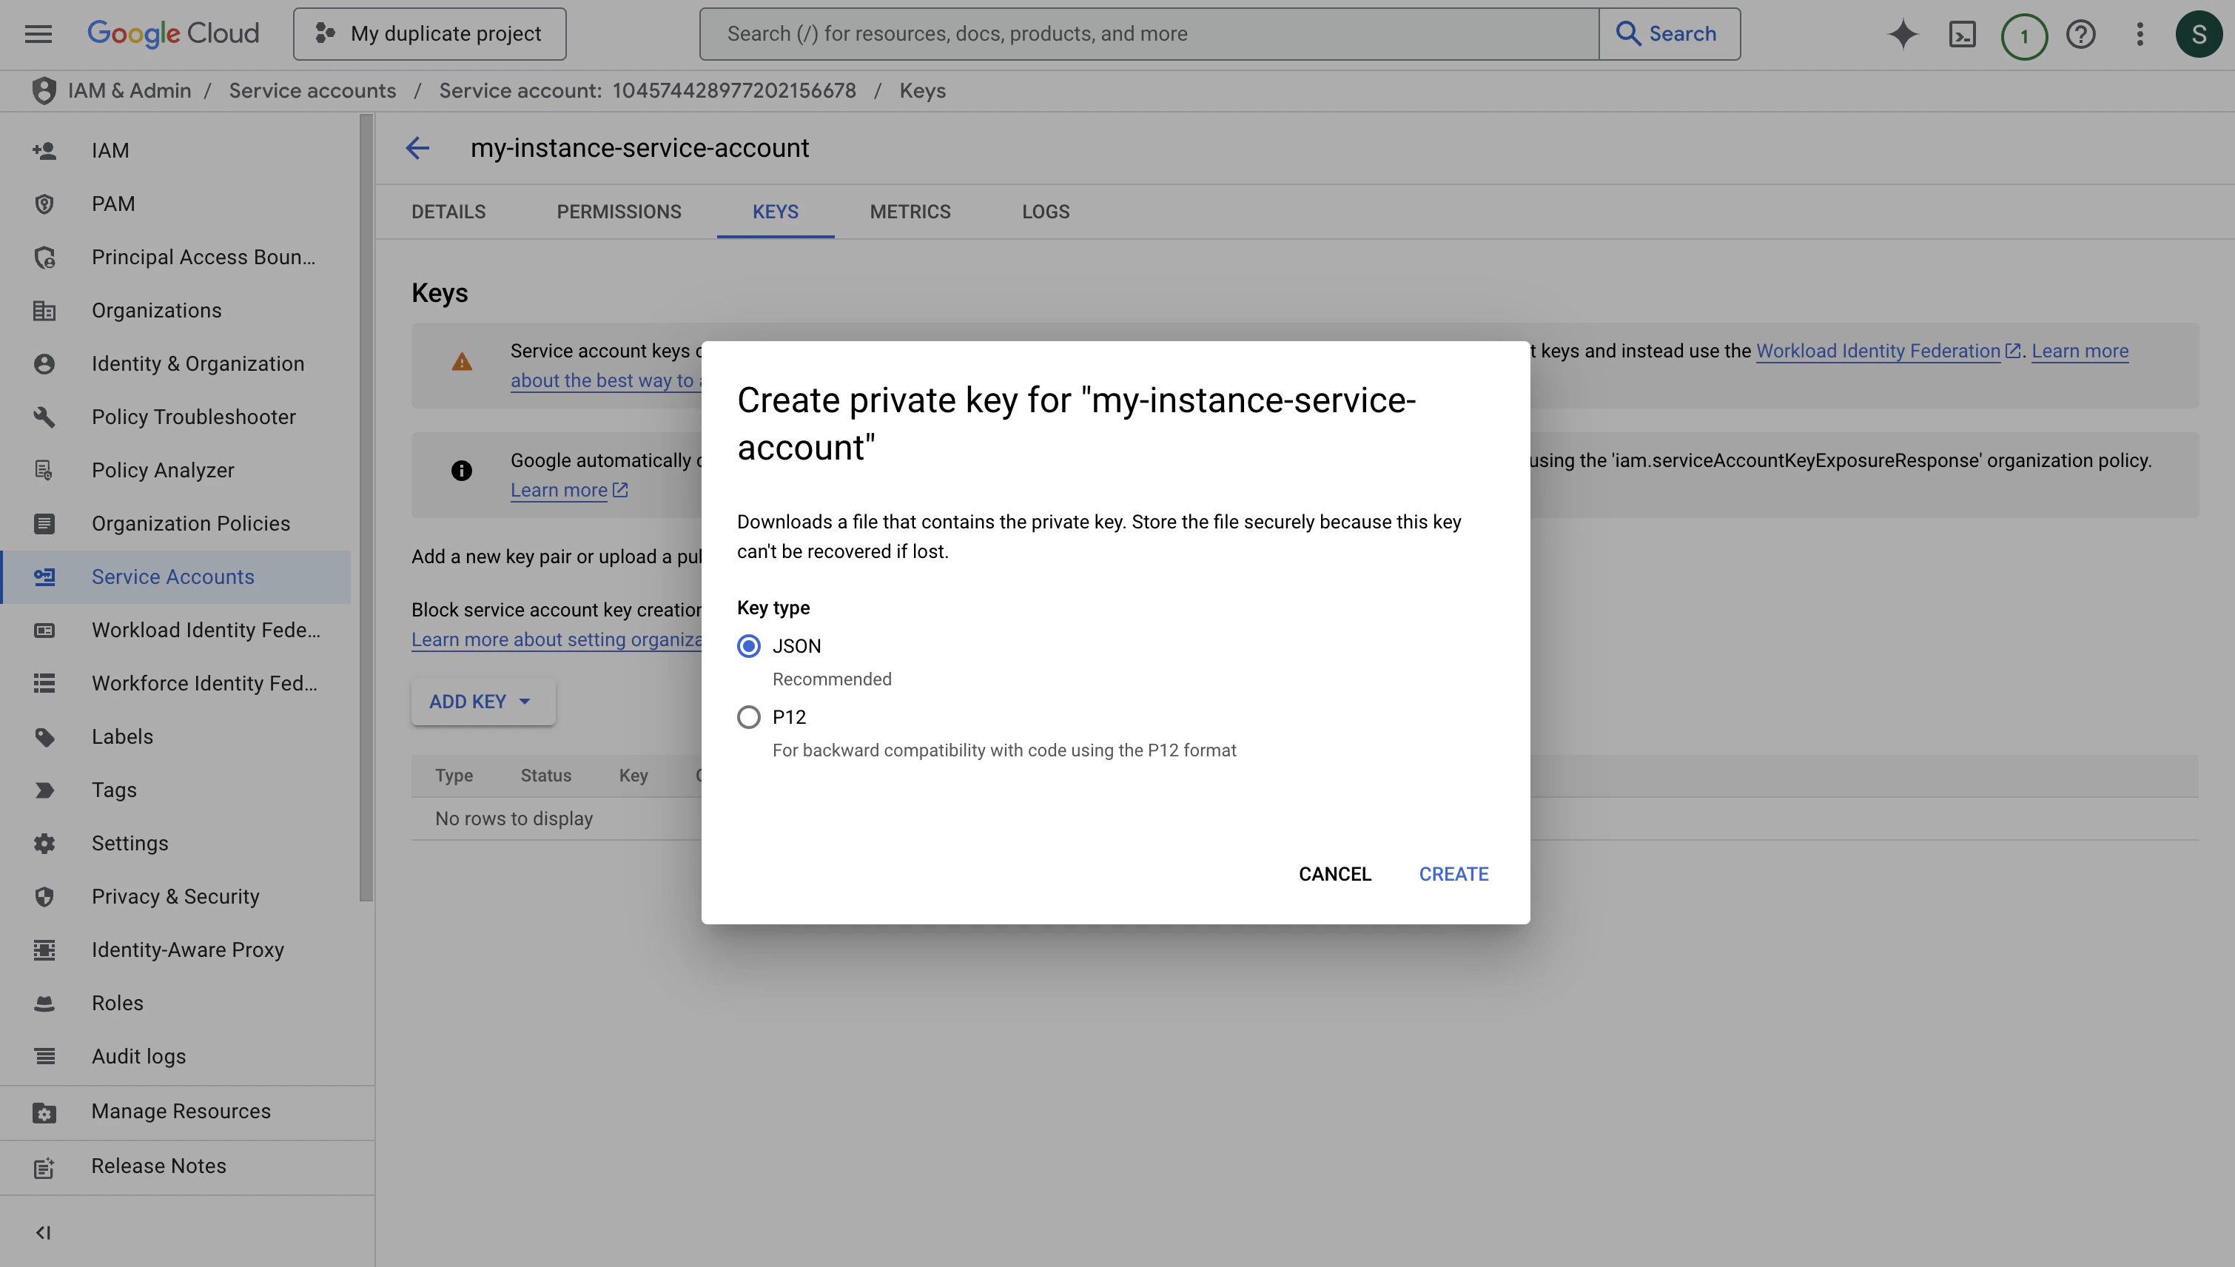This screenshot has height=1267, width=2235.
Task: Click the Settings gear icon in sidebar
Action: point(44,843)
